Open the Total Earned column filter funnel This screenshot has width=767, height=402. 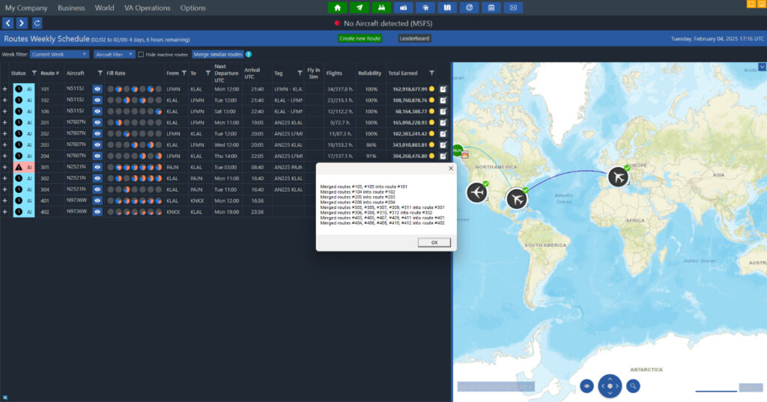point(431,73)
